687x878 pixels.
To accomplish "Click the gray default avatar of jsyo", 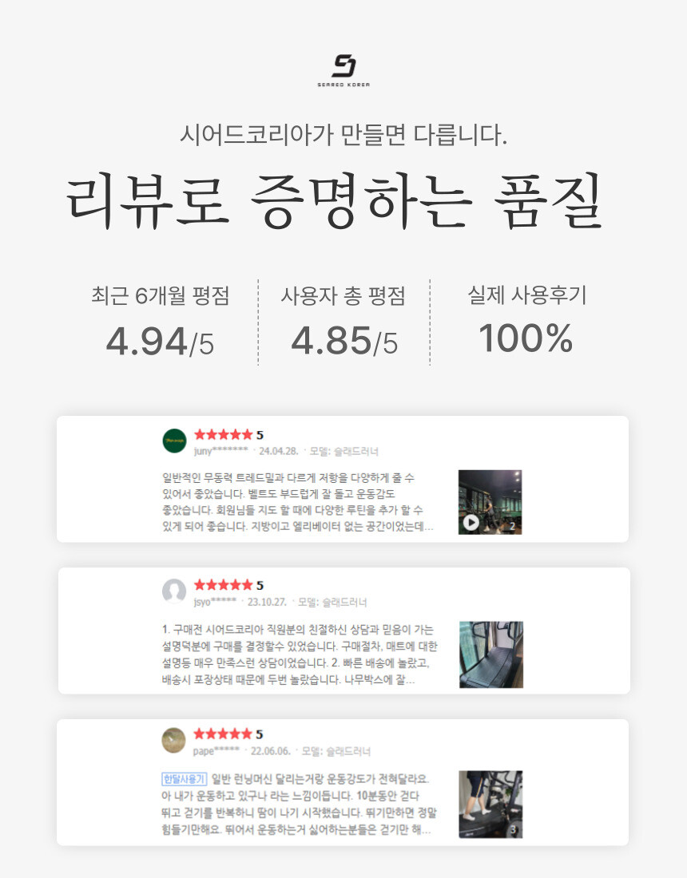I will 174,591.
